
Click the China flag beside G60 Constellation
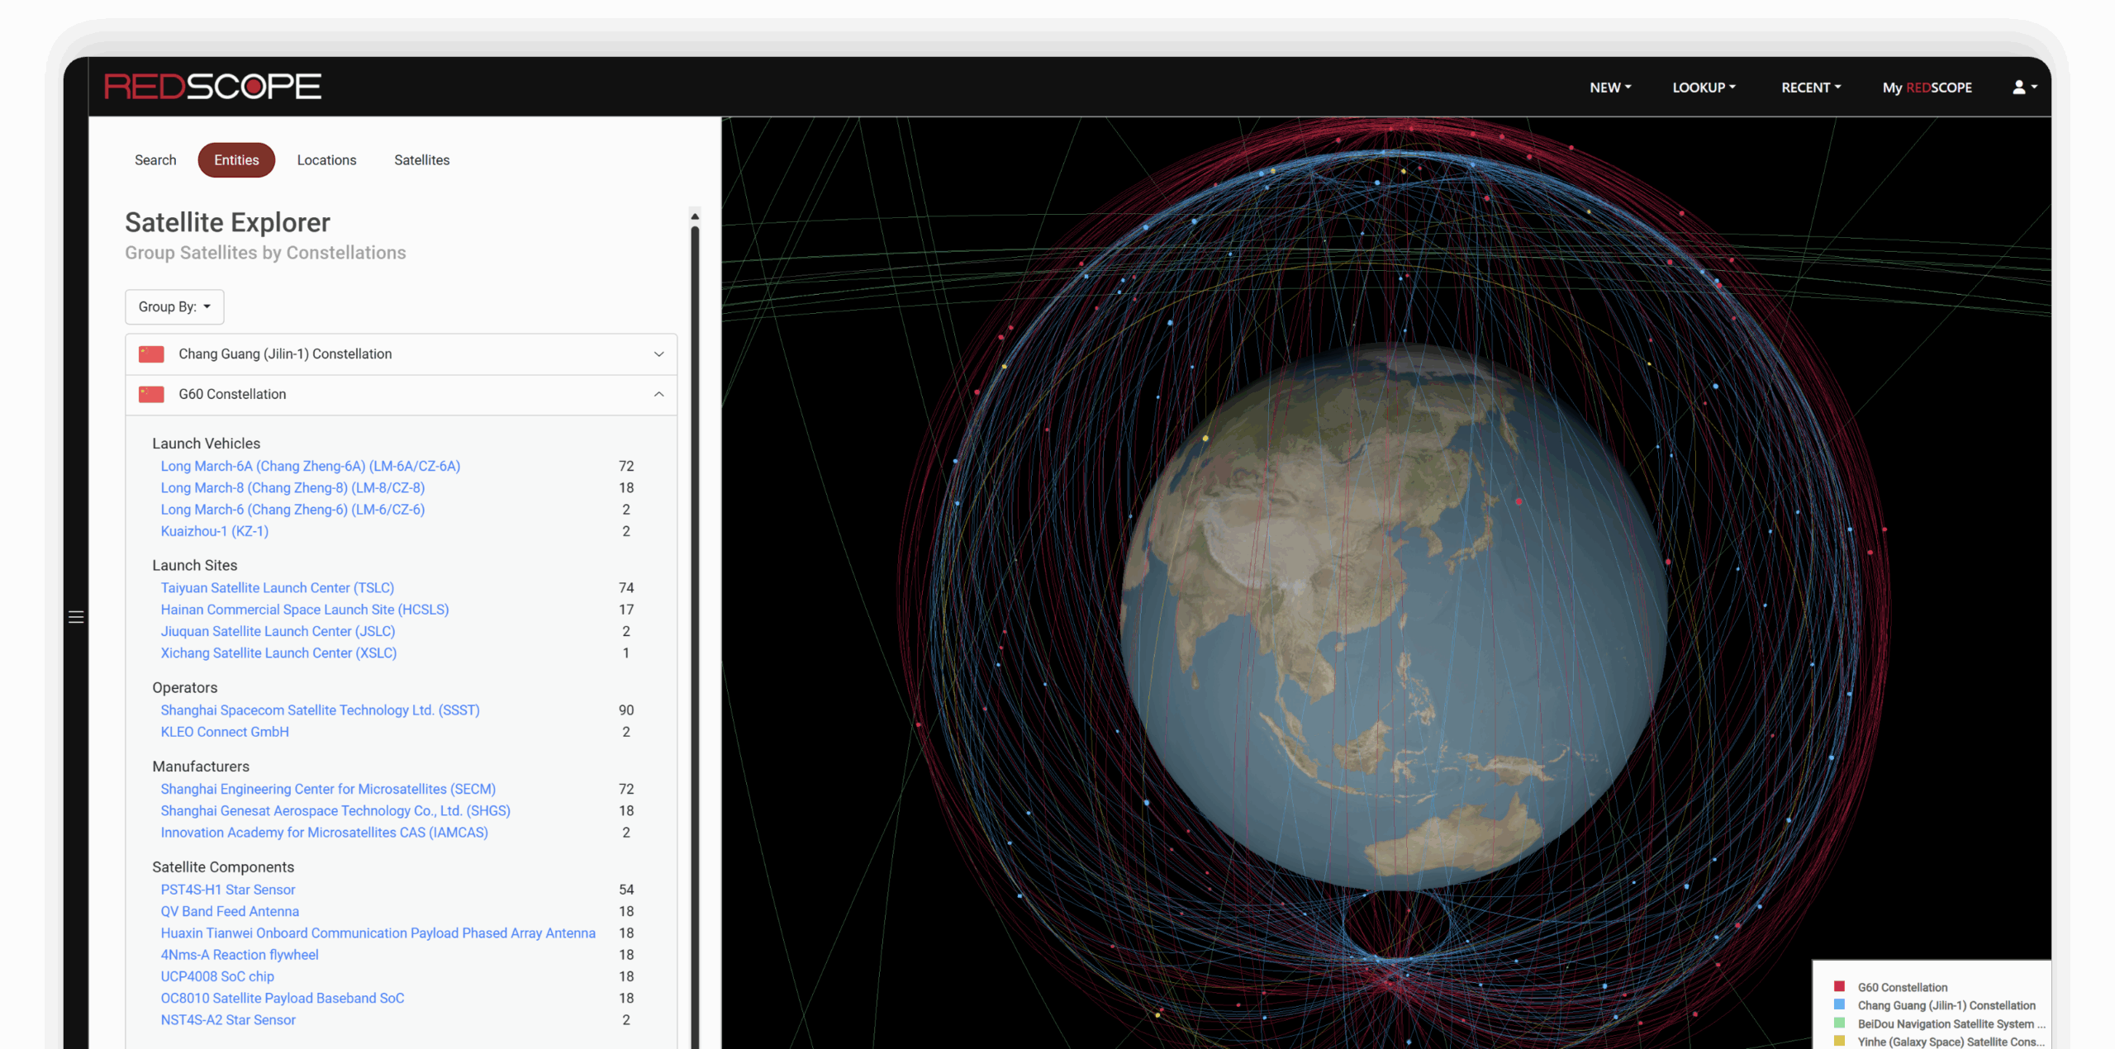(x=151, y=394)
